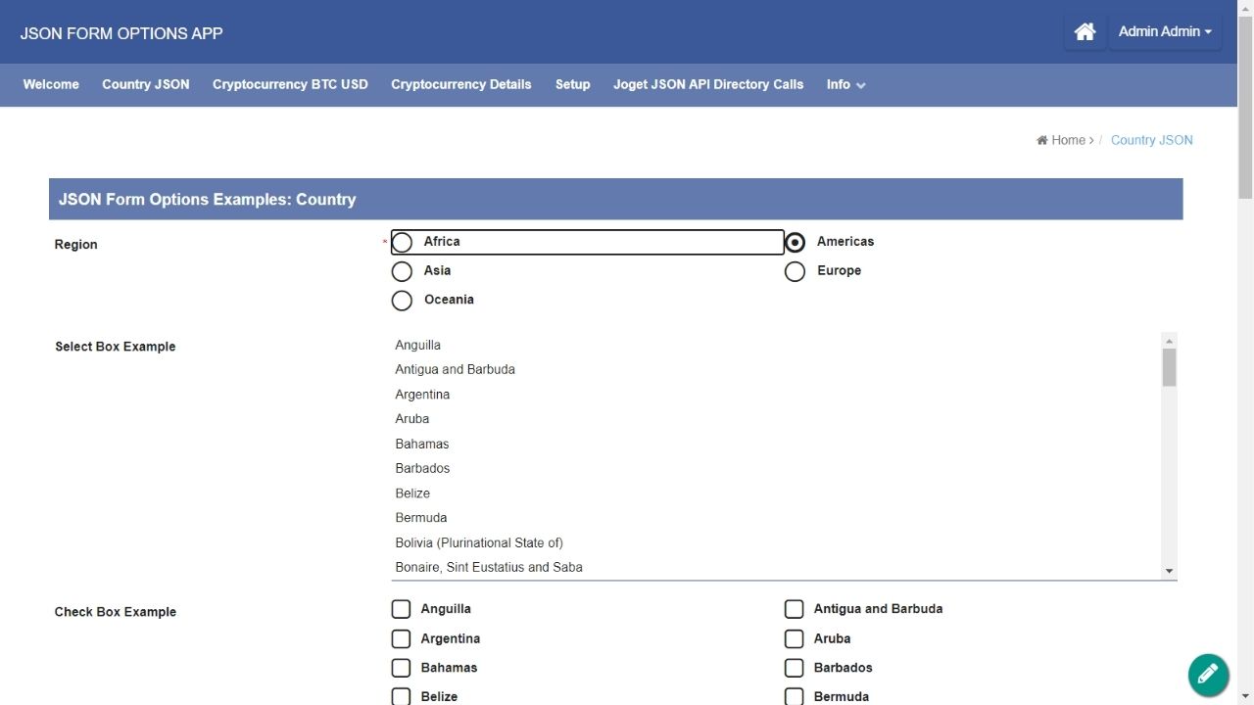This screenshot has height=705, width=1254.
Task: Select Bolivia (Plurinational State of) option
Action: pos(776,542)
